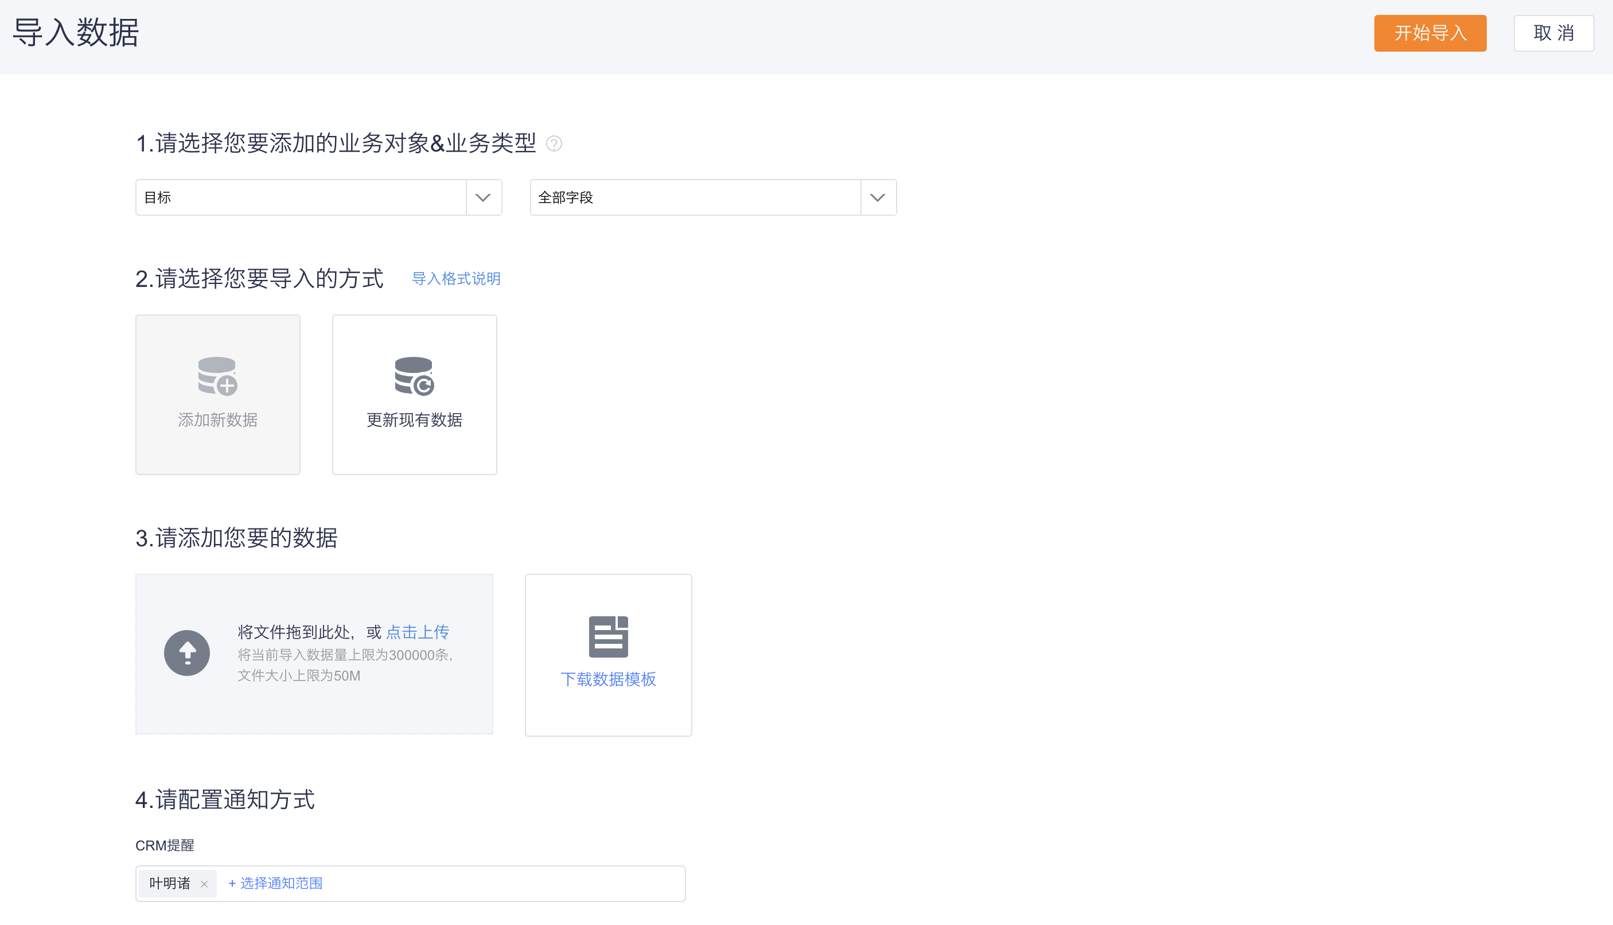Click the upload arrow circle icon

tap(186, 652)
